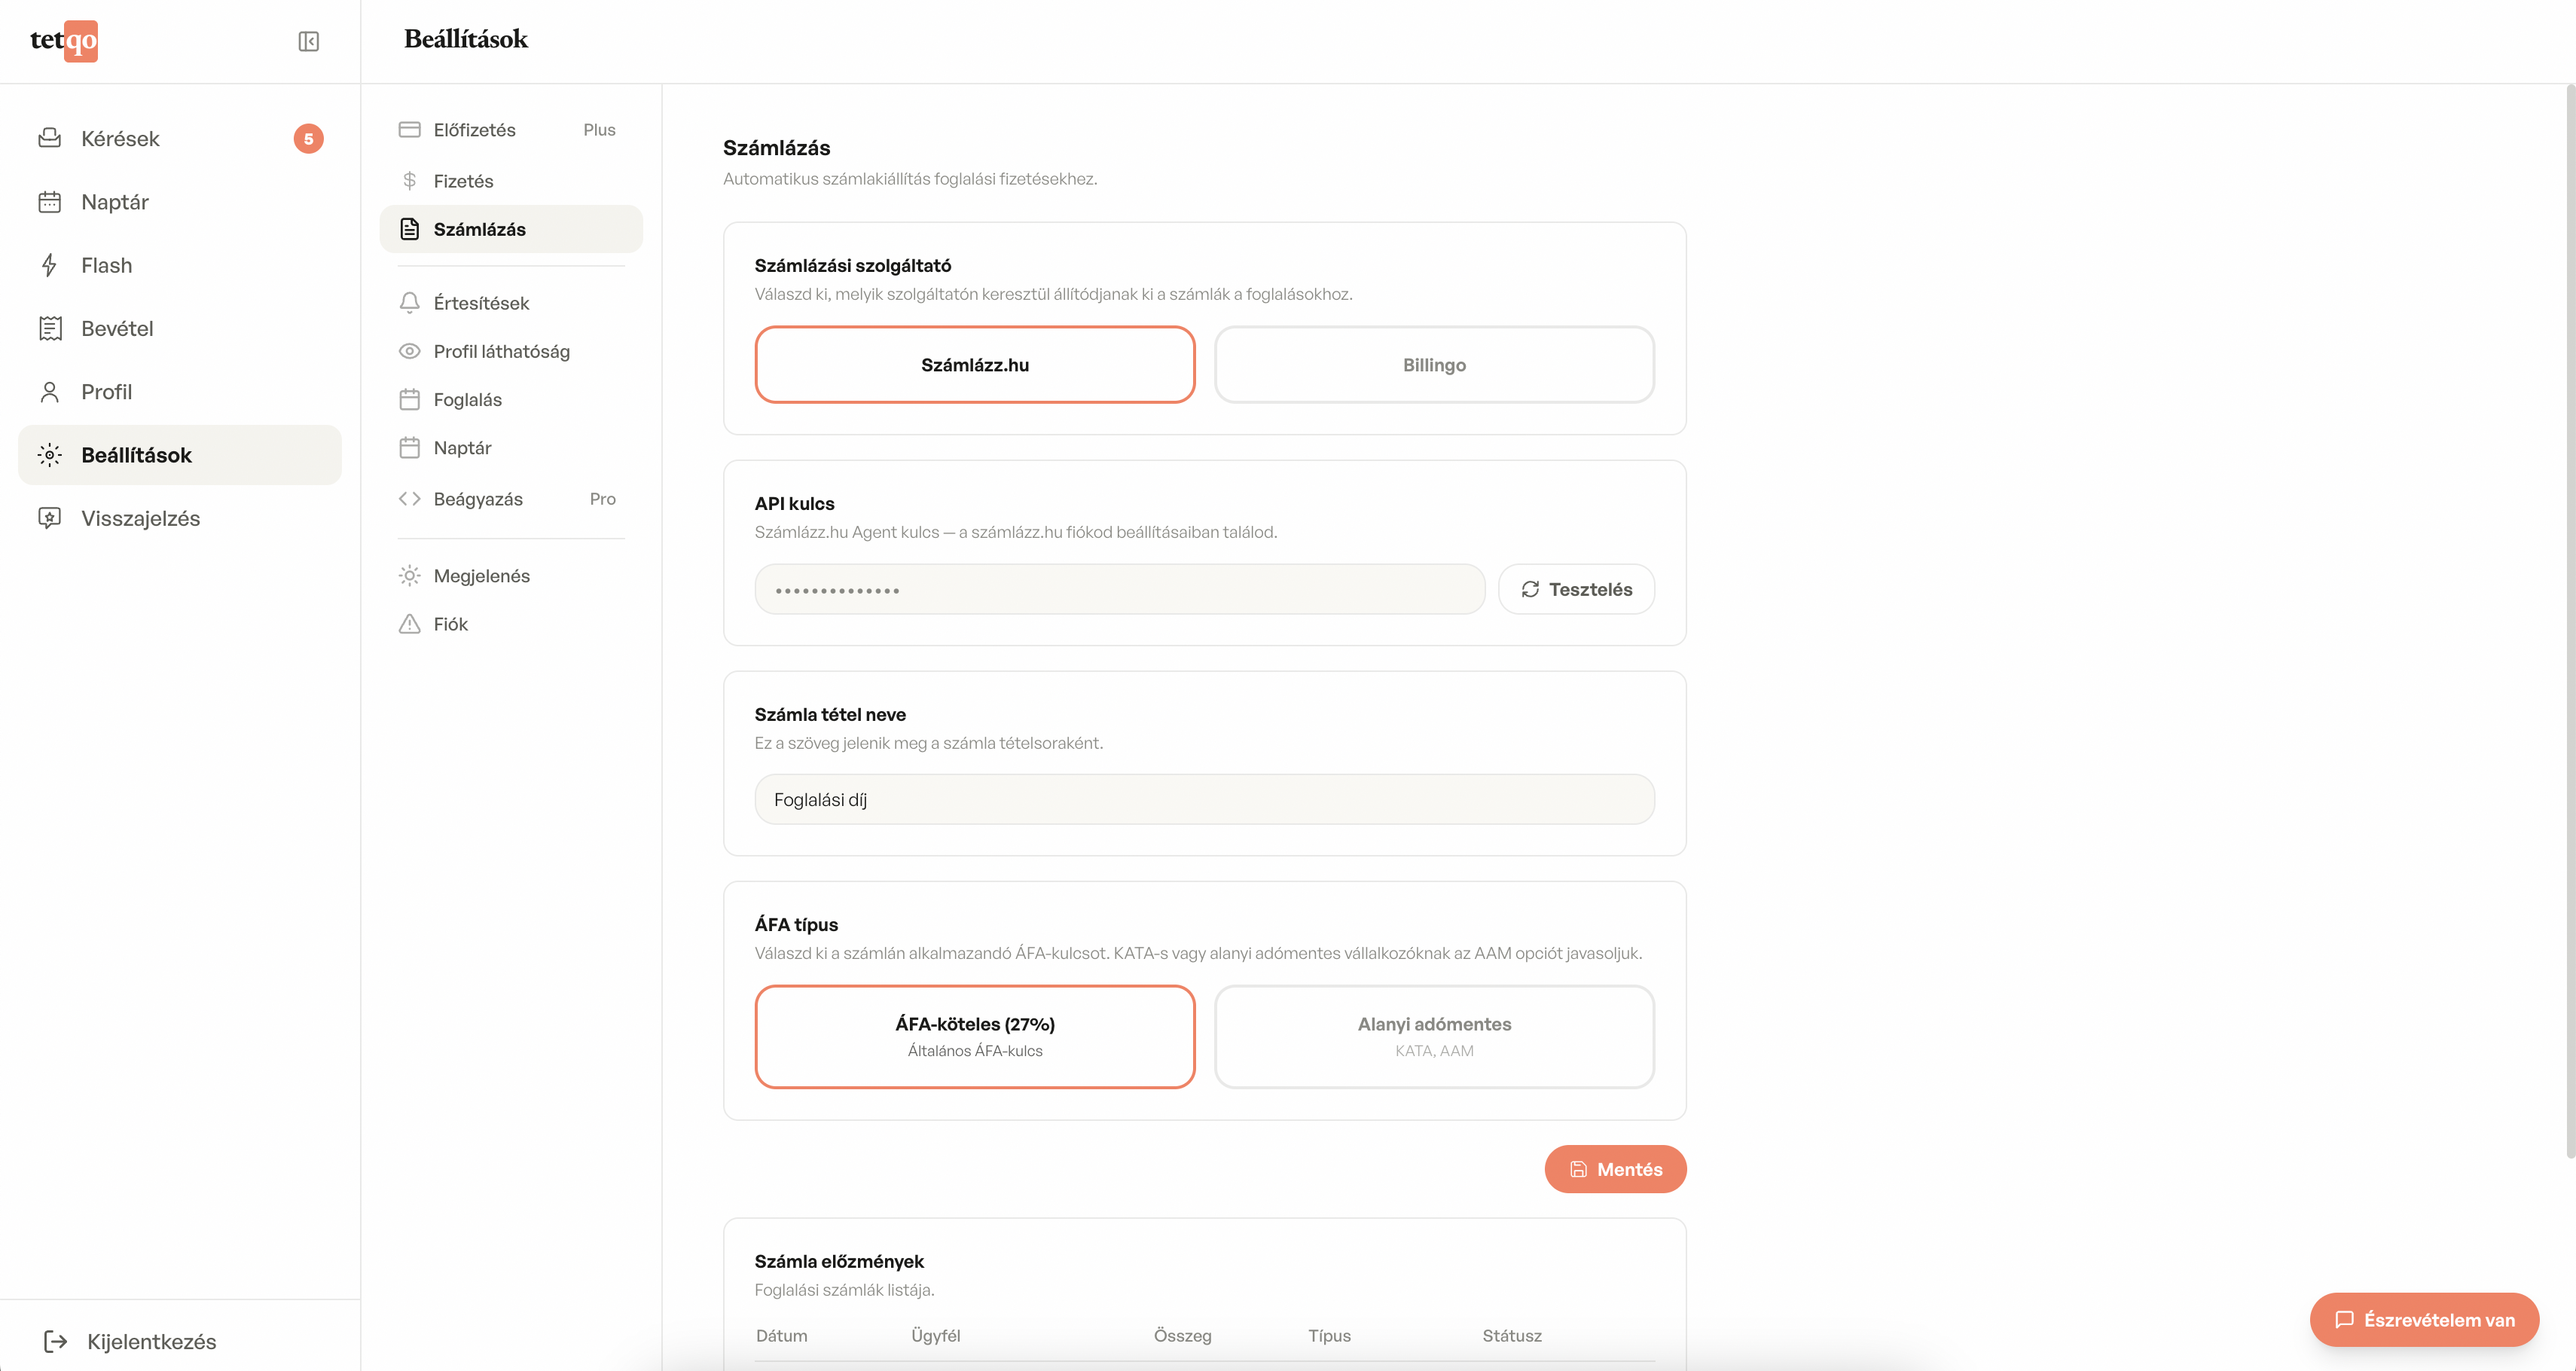Choose the Alanyi adómentes VAT option
The width and height of the screenshot is (2576, 1371).
pos(1433,1036)
